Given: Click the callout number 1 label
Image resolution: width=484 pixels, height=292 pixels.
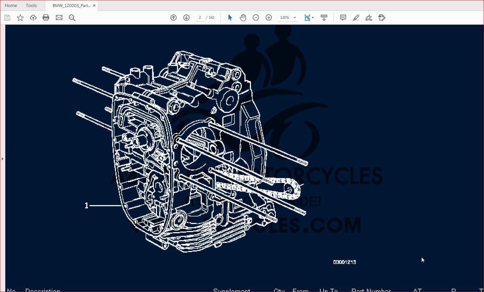Looking at the screenshot, I should point(86,206).
